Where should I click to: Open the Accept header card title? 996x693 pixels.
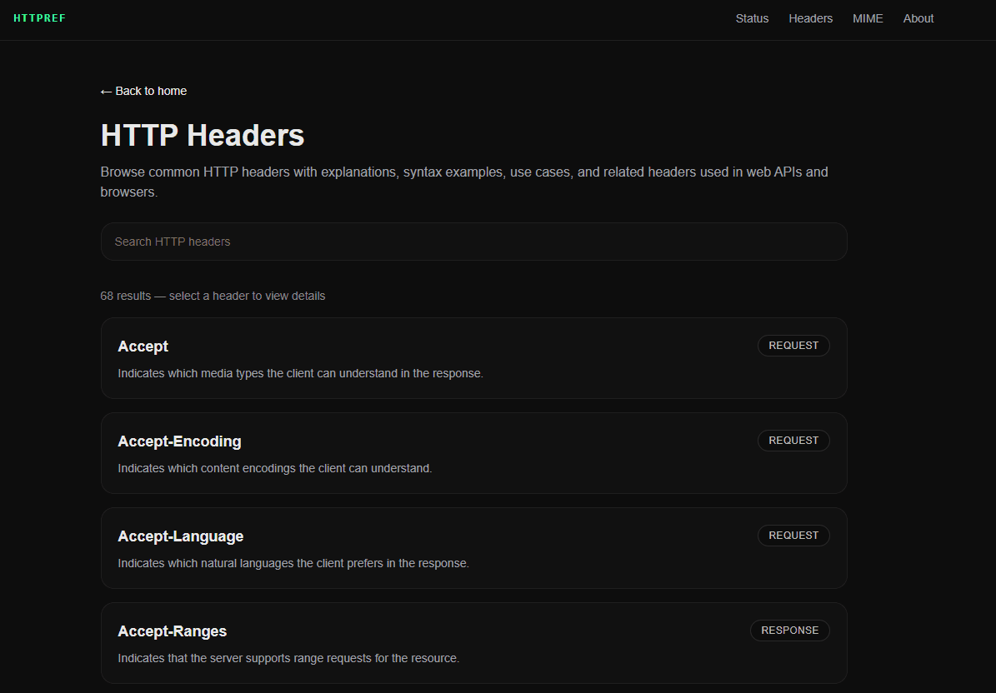pos(143,346)
